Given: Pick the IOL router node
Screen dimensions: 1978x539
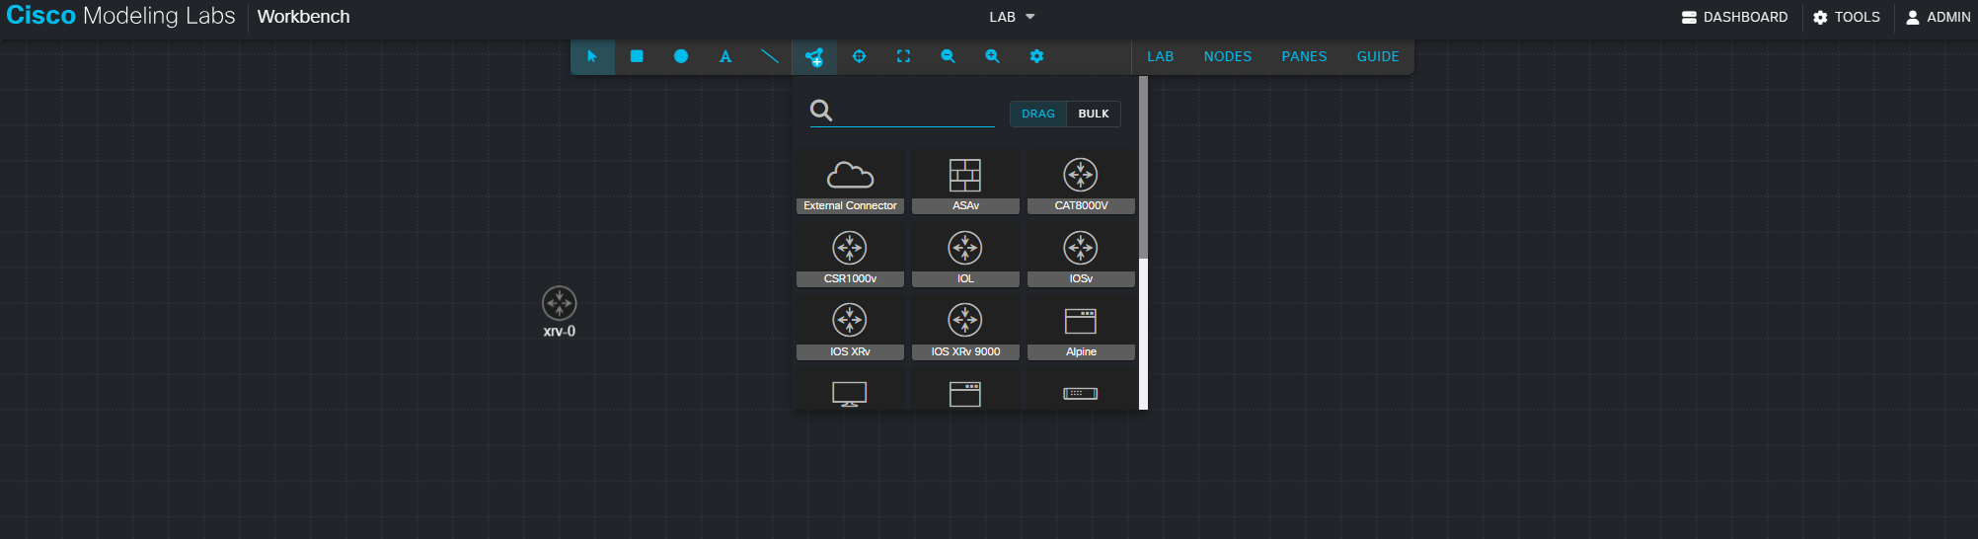Looking at the screenshot, I should coord(965,257).
